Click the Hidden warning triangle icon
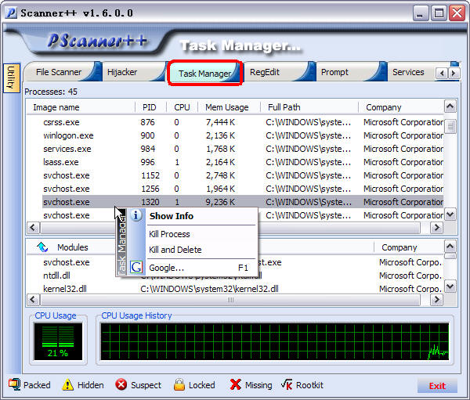470x400 pixels. coord(67,384)
